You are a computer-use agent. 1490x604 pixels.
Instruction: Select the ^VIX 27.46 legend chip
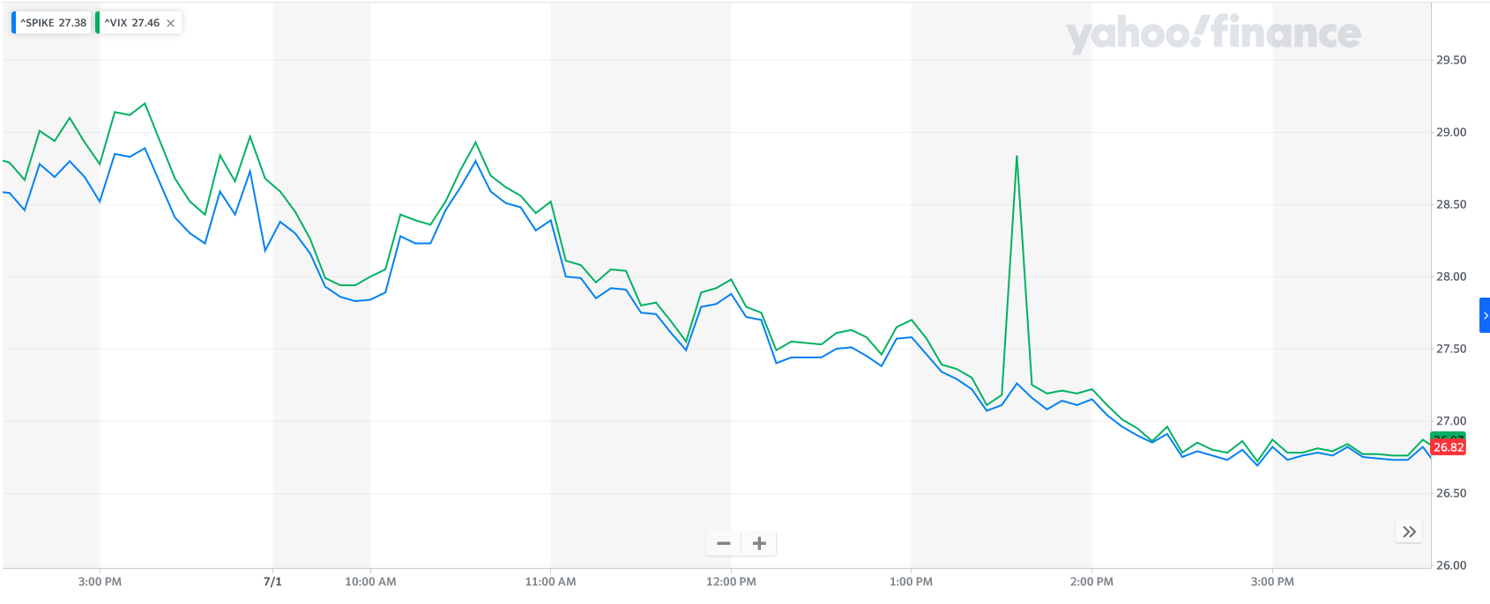pos(132,23)
